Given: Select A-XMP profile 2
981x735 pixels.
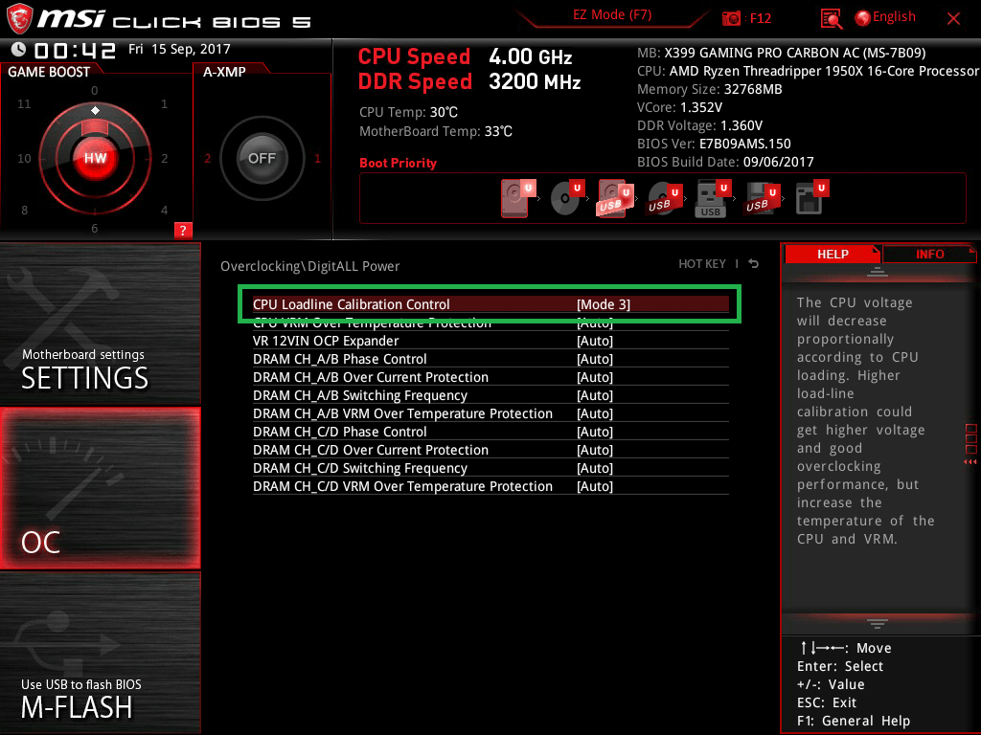Looking at the screenshot, I should point(208,158).
